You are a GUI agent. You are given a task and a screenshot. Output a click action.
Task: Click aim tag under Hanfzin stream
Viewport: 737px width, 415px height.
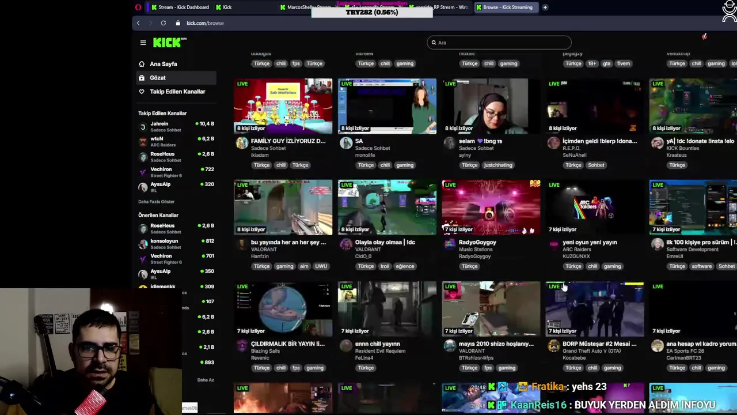coord(303,266)
